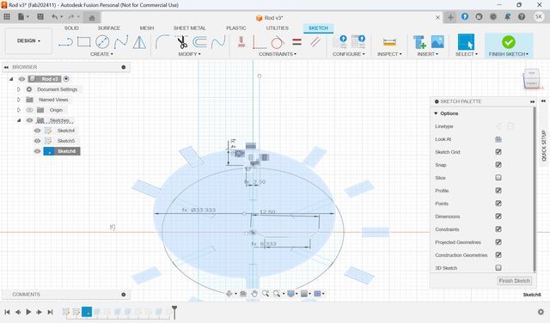This screenshot has width=550, height=323.
Task: Uncheck the Sketch Grid option
Action: (x=498, y=152)
